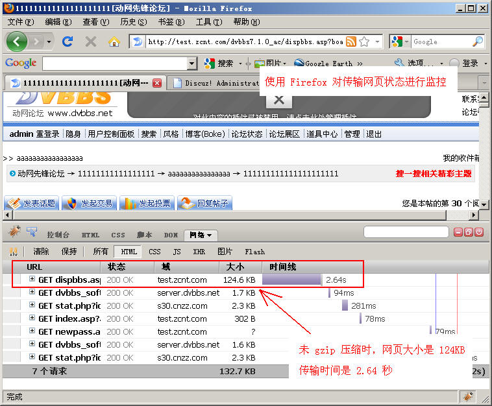Open the 编辑 menu
The width and height of the screenshot is (492, 406).
pyautogui.click(x=58, y=22)
